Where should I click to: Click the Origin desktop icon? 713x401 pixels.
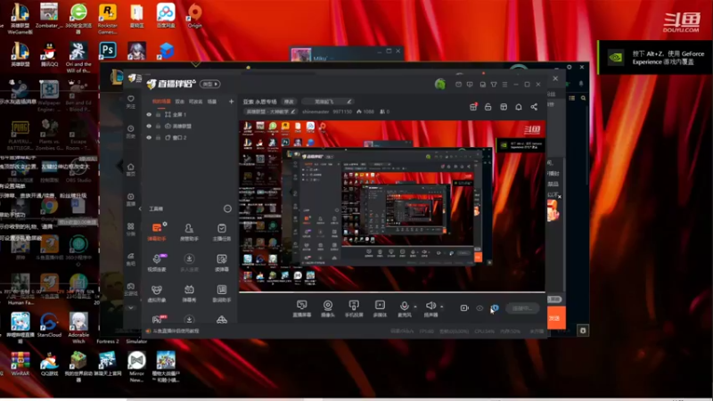pos(194,16)
